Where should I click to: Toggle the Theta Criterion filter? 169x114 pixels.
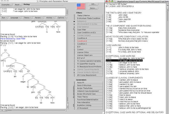89,16
